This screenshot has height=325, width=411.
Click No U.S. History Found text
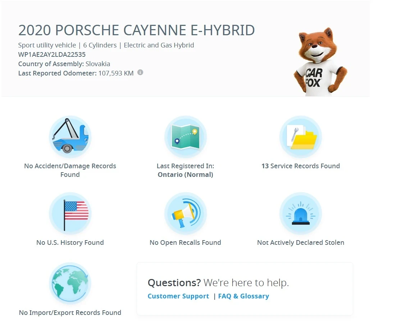(70, 242)
